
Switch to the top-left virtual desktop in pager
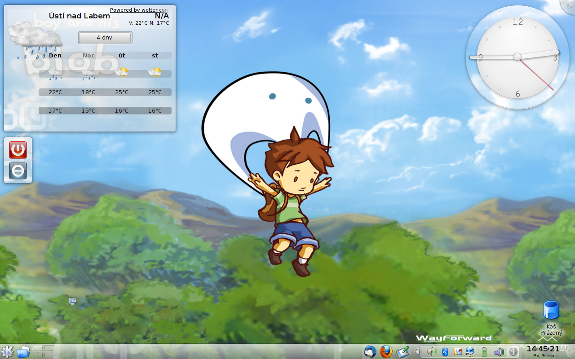(x=38, y=348)
